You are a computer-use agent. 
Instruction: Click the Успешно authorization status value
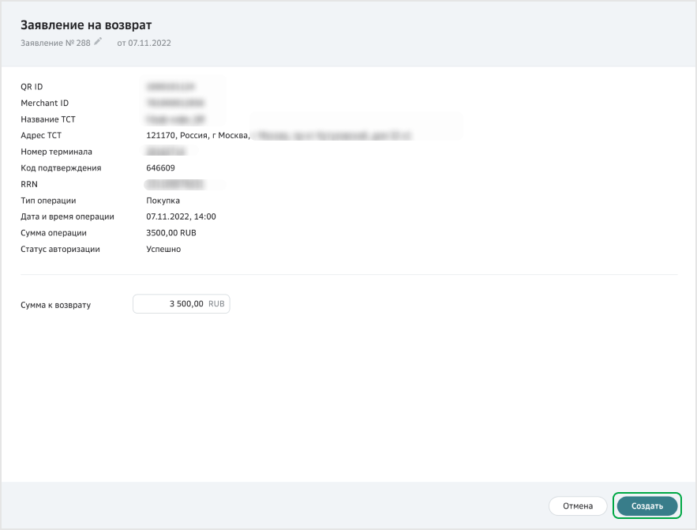click(163, 250)
